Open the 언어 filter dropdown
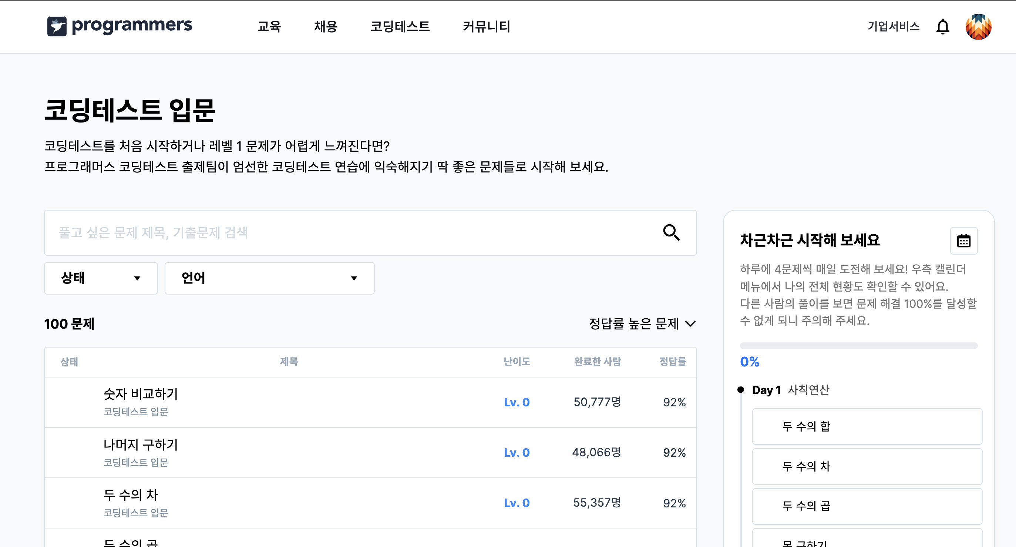 coord(269,278)
